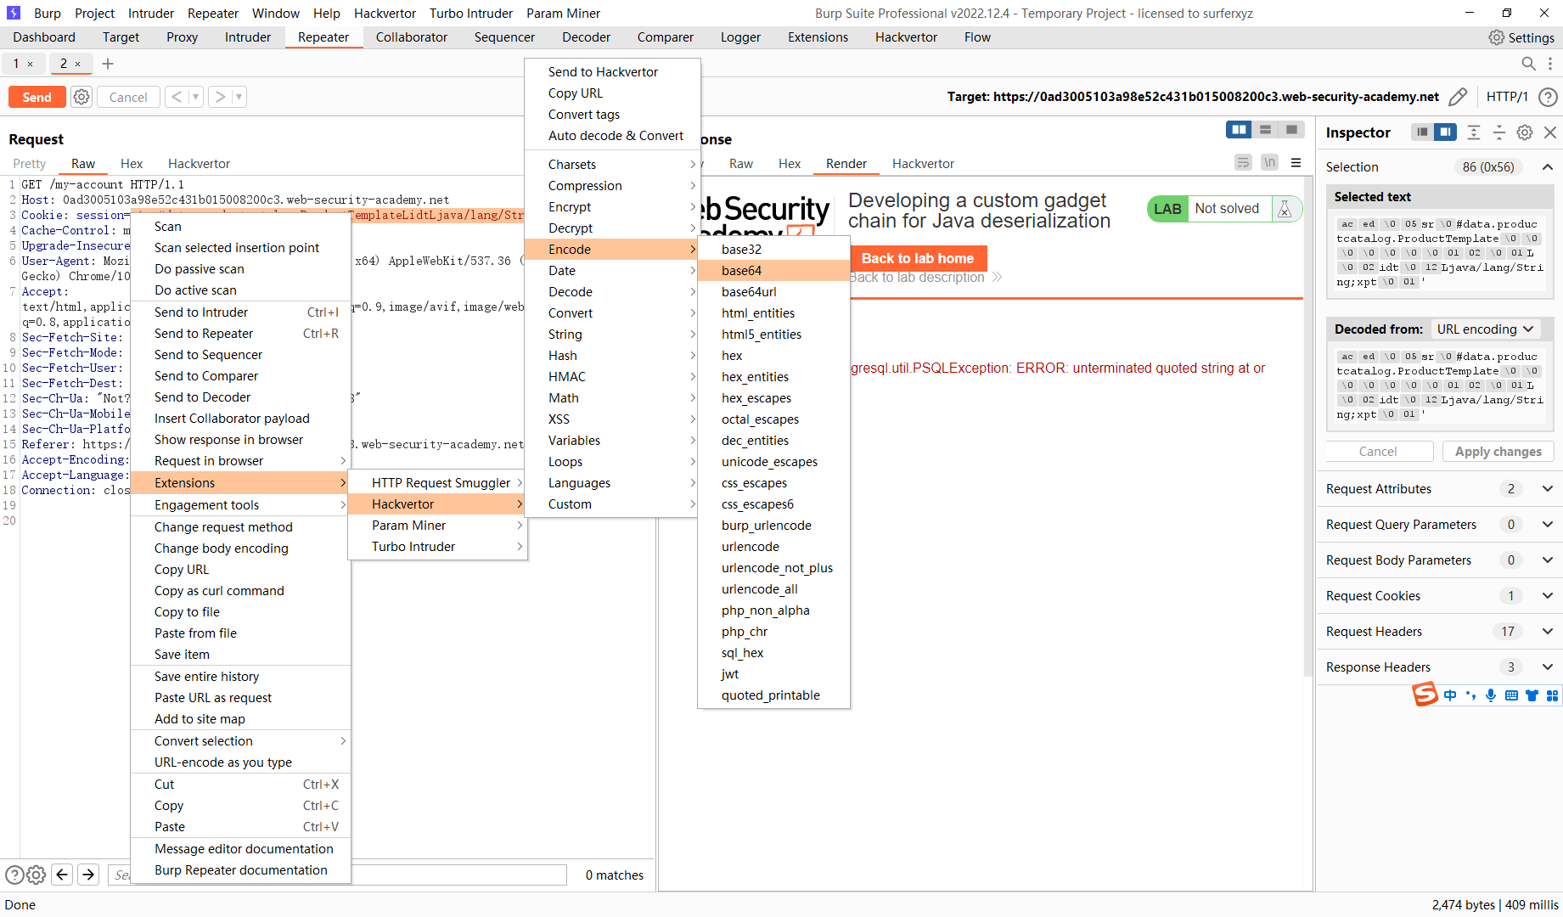The width and height of the screenshot is (1563, 917).
Task: Open Repeater help question mark icon
Action: [1549, 97]
